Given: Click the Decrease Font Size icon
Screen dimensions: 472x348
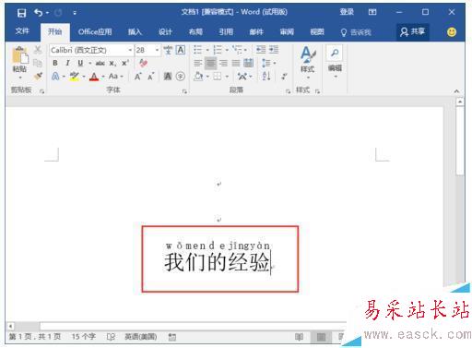Looking at the screenshot, I should [x=150, y=77].
